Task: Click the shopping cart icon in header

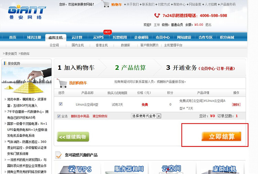Action: click(x=106, y=4)
